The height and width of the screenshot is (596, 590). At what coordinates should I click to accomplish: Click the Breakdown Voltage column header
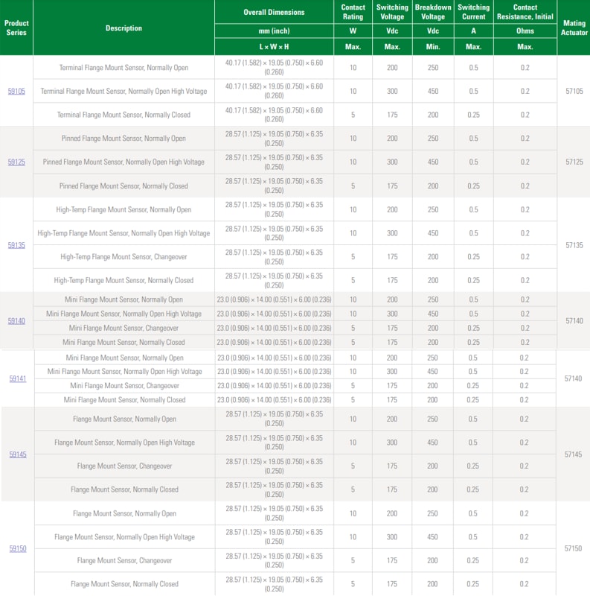coord(433,12)
